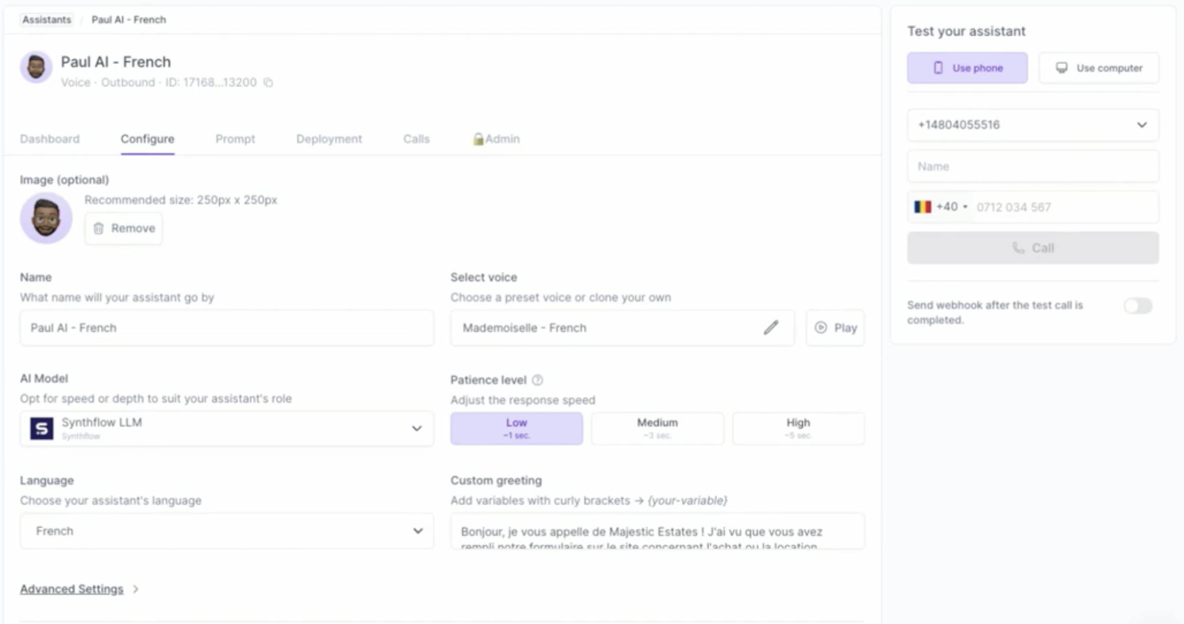The image size is (1184, 624).
Task: Click the Synthflow LLM logo icon
Action: tap(42, 428)
